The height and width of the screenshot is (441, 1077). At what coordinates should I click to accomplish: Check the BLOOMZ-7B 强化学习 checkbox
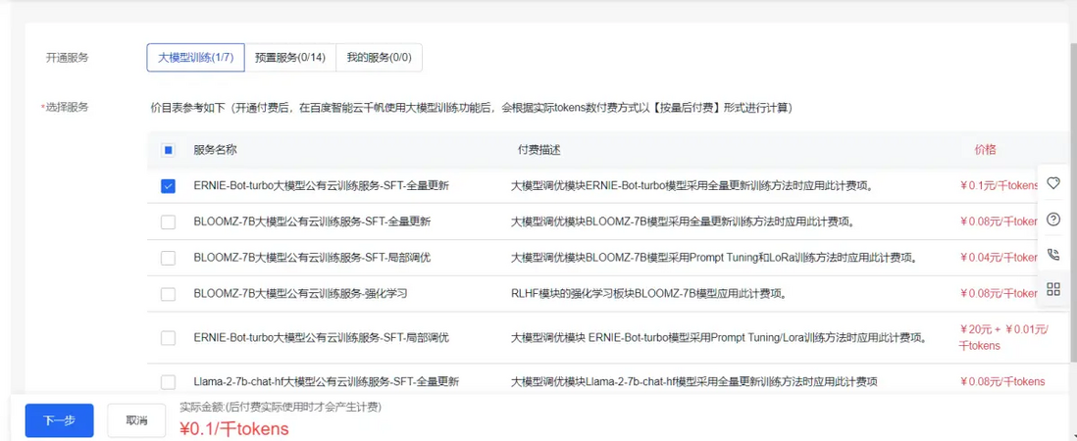point(169,294)
